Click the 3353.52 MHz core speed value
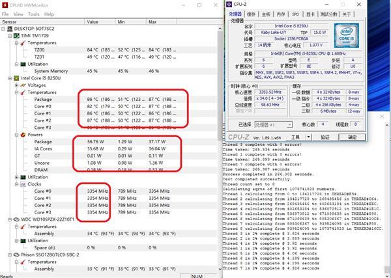Image resolution: width=391 pixels, height=278 pixels. [270, 92]
